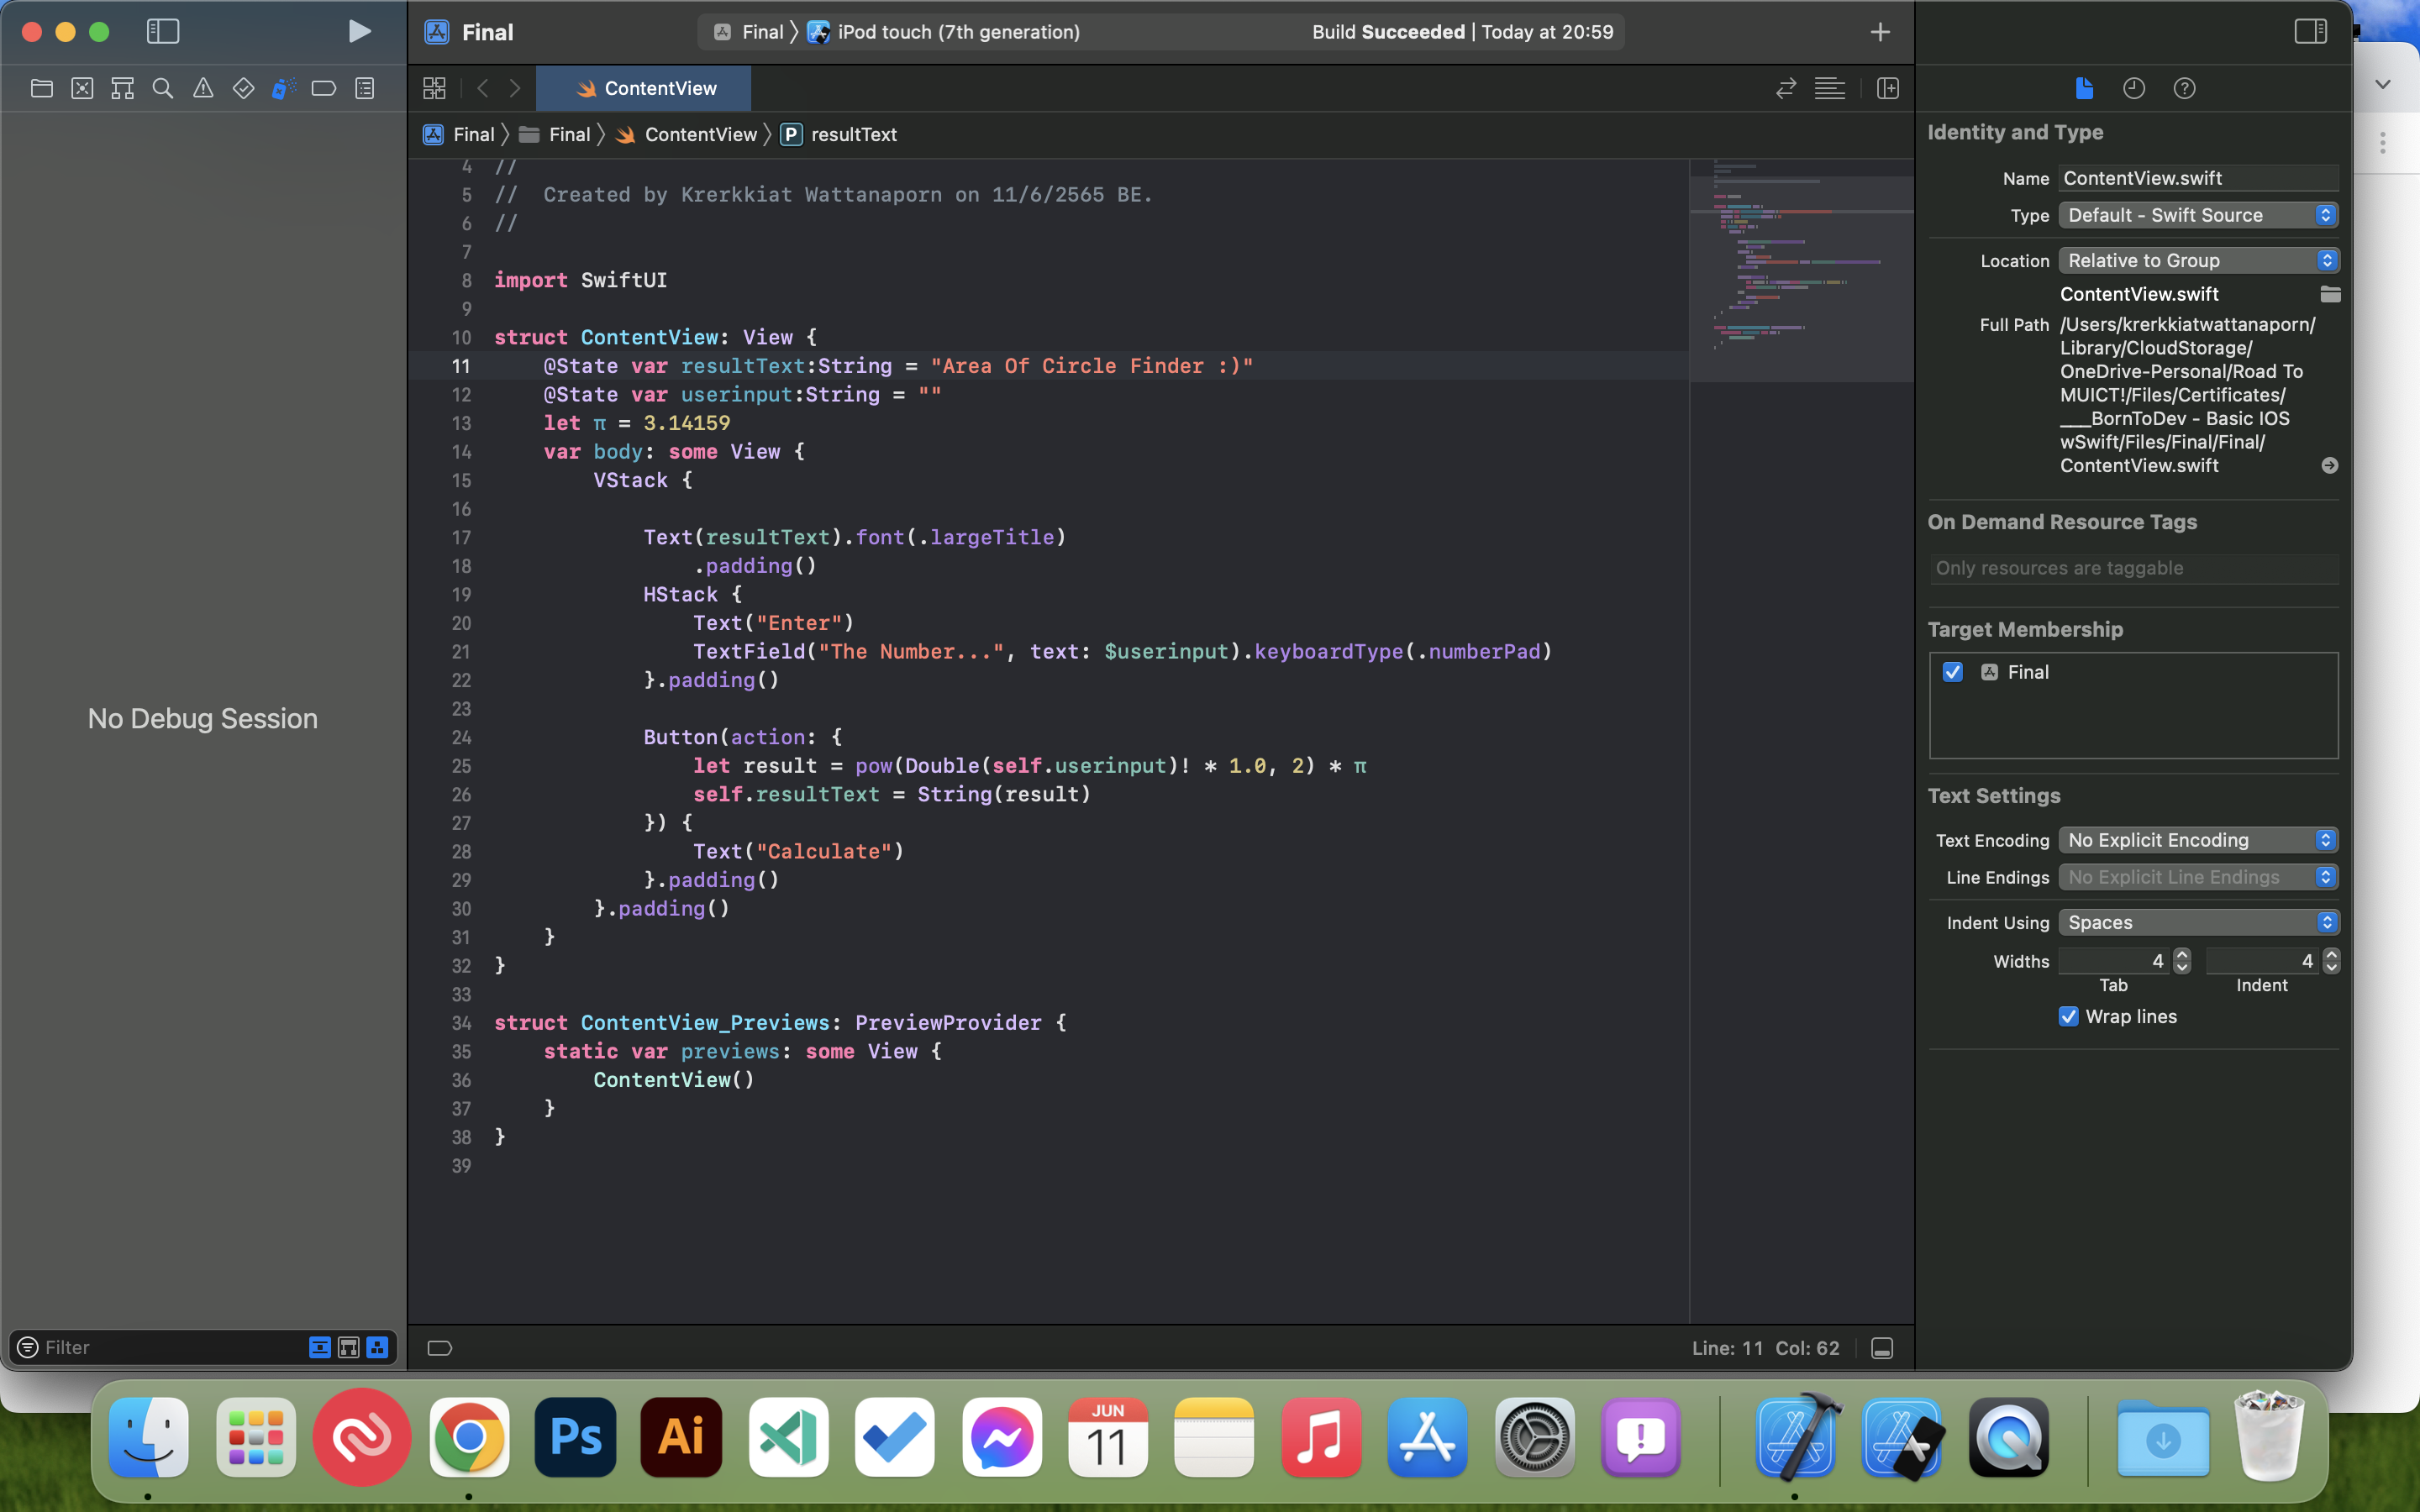
Task: Click the related items grid icon
Action: (434, 88)
